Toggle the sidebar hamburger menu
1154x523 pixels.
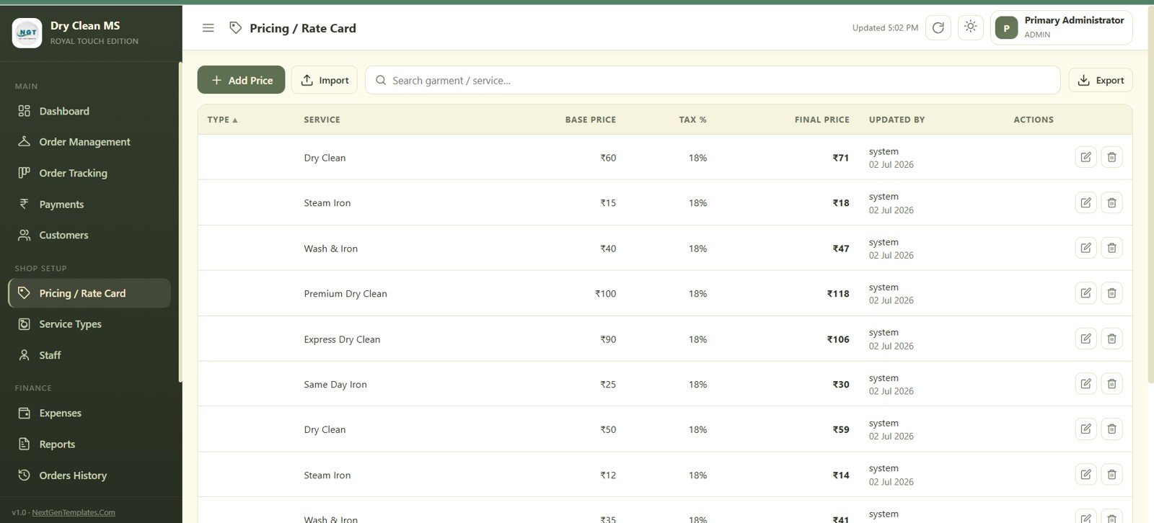coord(208,28)
